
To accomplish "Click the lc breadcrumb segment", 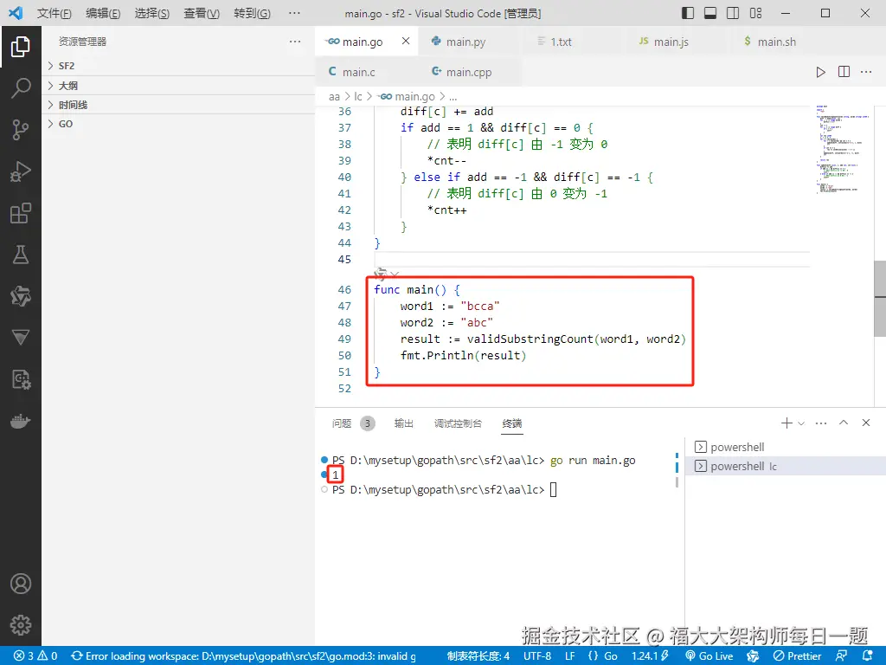I will click(x=357, y=97).
